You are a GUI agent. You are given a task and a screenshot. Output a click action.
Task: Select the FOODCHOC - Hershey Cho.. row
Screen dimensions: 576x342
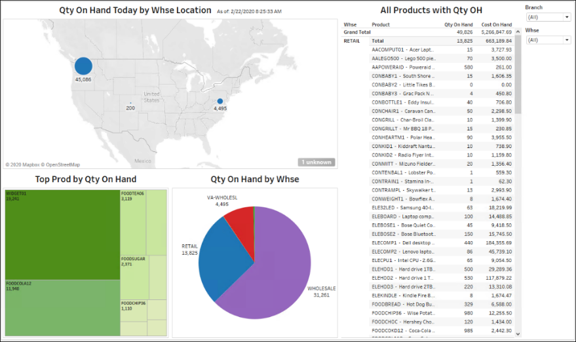click(442, 322)
